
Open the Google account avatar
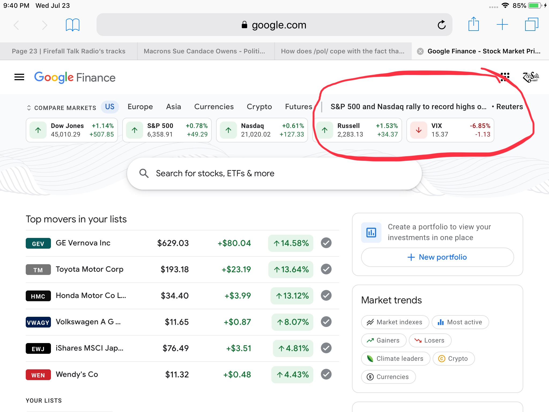click(x=531, y=77)
